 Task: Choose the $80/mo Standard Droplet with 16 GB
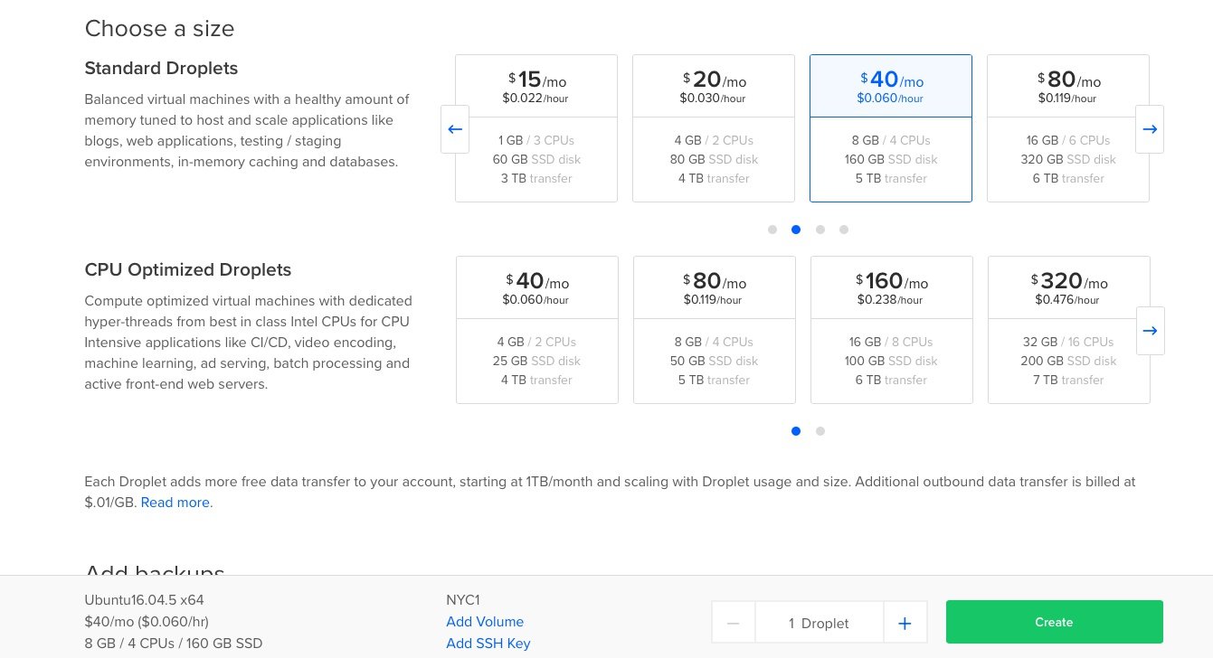(1068, 127)
